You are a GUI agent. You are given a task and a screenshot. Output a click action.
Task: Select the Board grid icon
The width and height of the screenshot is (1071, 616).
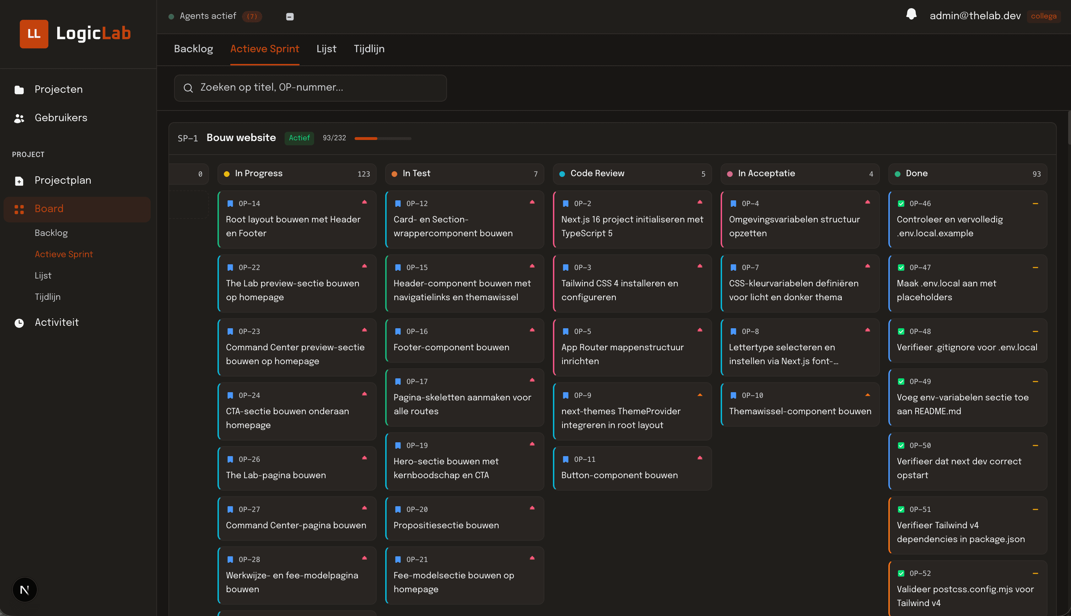(19, 209)
